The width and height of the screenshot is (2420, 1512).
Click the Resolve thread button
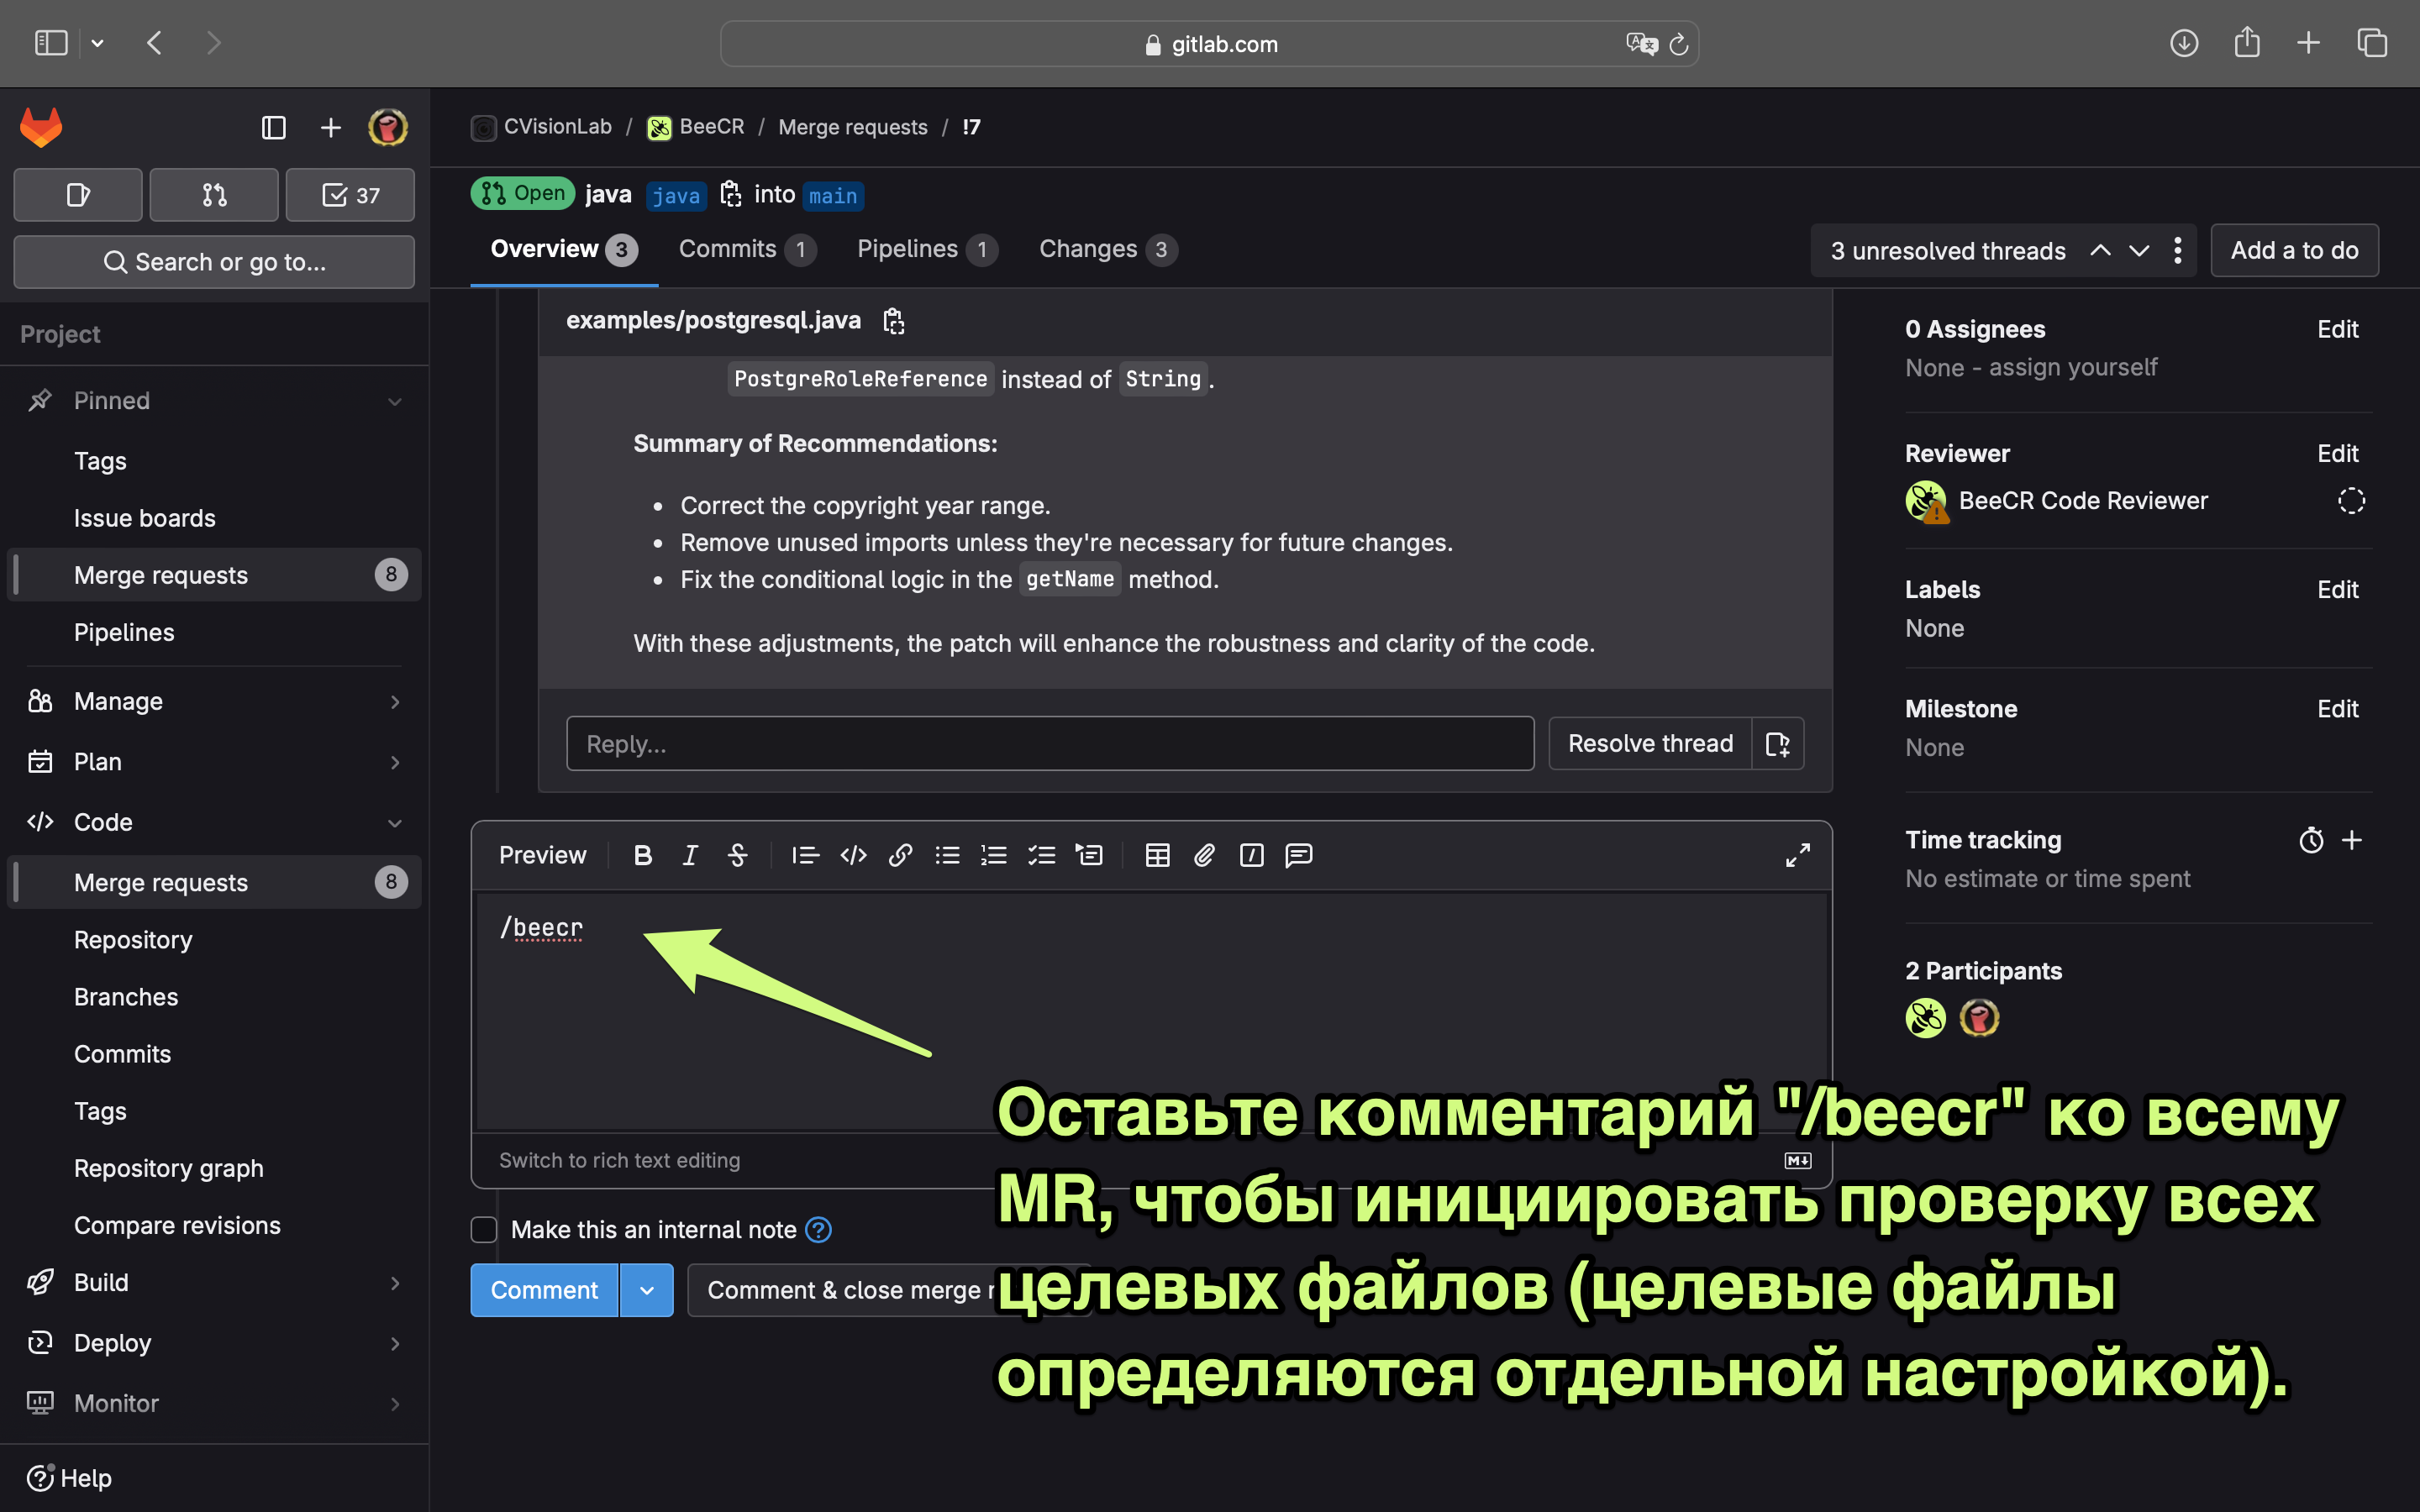click(1650, 743)
